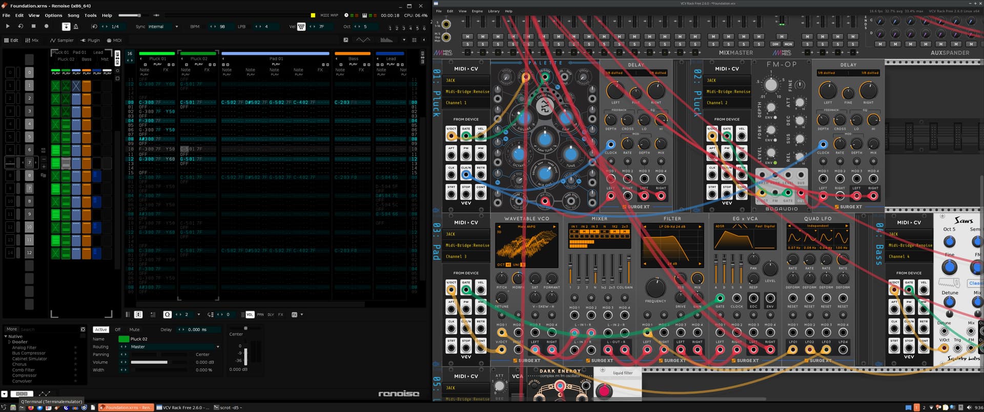Image resolution: width=984 pixels, height=412 pixels.
Task: Click the MIDI MAP button
Action: tap(329, 15)
